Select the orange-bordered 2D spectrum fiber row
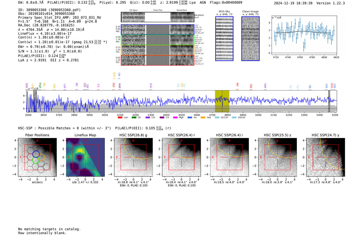Screen dimensions: 363x247 coord(157,50)
